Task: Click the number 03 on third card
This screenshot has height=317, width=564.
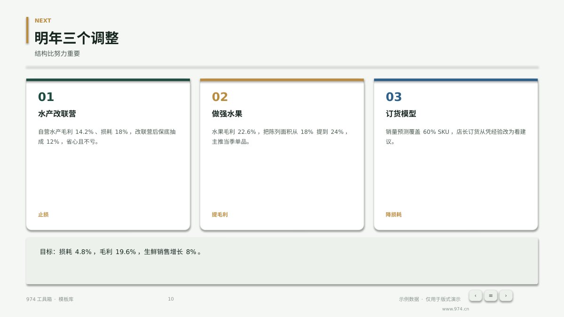Action: pos(394,97)
